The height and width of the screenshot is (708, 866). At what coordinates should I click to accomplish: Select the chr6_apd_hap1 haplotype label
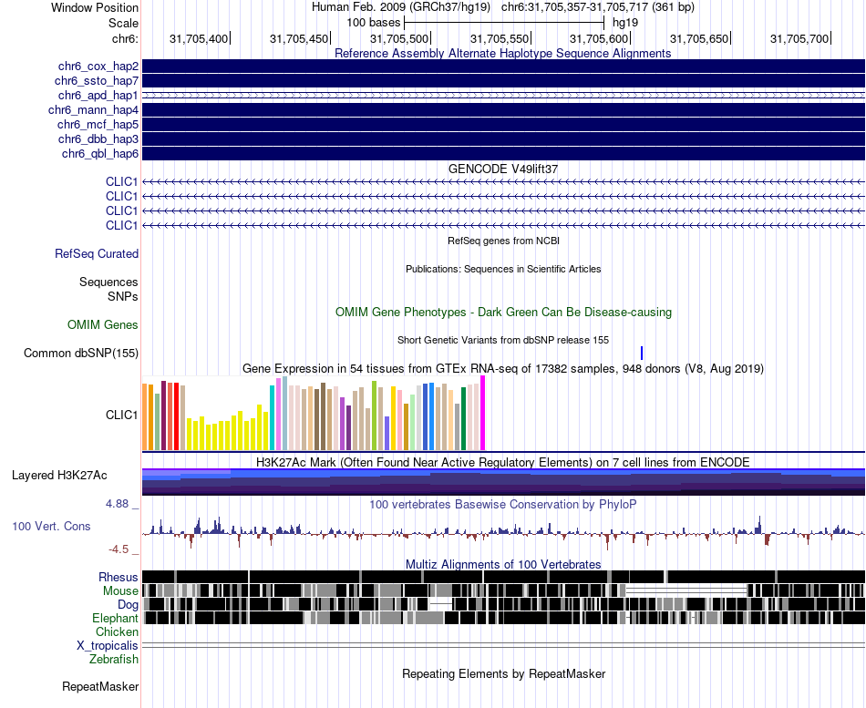[x=98, y=96]
